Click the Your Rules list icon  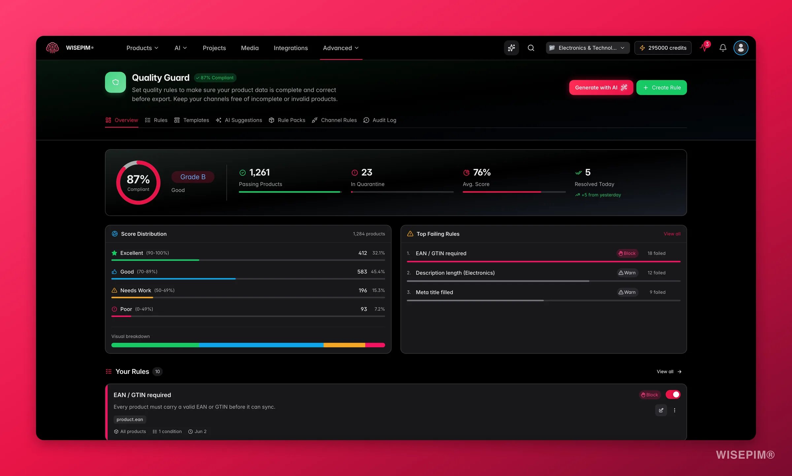pyautogui.click(x=109, y=371)
